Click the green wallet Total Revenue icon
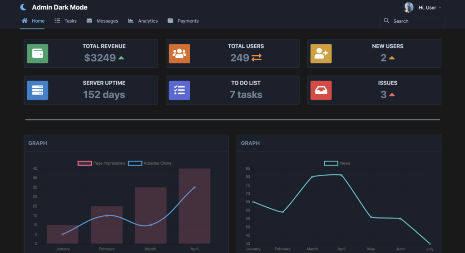 coord(37,53)
